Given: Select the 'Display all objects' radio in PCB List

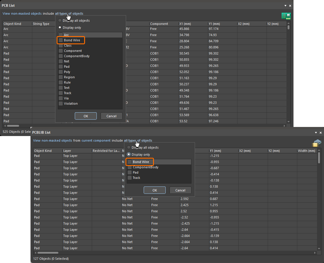Looking at the screenshot, I should tap(60, 21).
